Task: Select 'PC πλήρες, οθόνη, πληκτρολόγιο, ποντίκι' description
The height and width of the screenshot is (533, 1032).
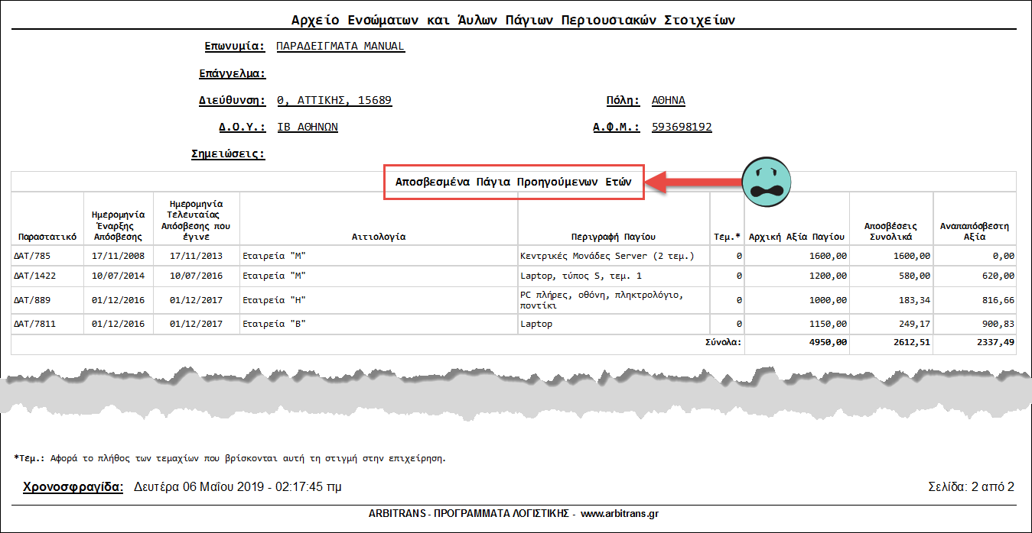Action: click(601, 300)
